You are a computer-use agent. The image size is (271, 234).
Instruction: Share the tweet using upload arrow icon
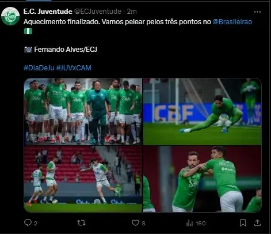click(x=257, y=223)
